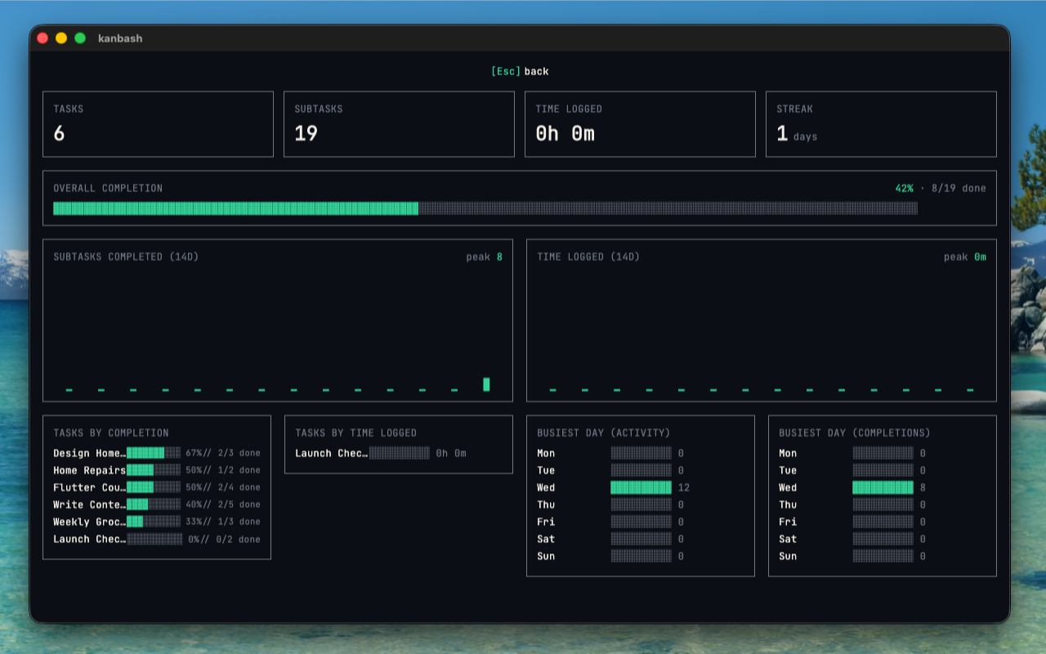The width and height of the screenshot is (1046, 654).
Task: Select the SUBTASKS count 19
Action: tap(306, 134)
